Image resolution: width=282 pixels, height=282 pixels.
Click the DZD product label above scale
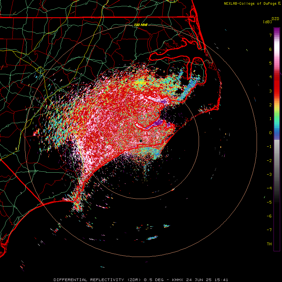point(275,19)
